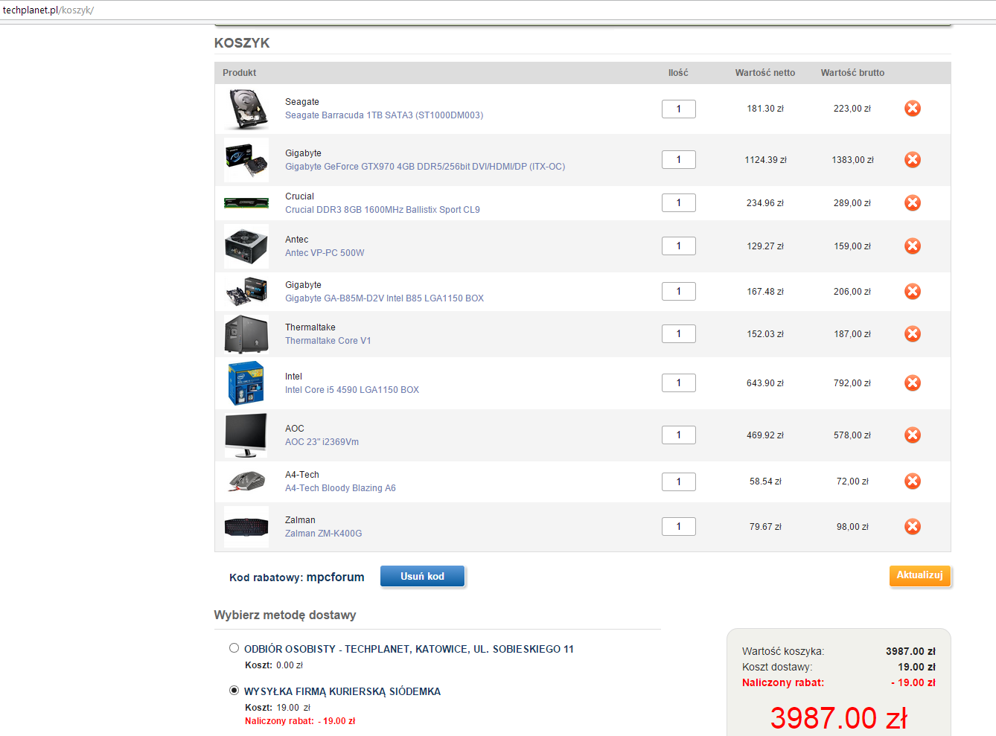Screen dimensions: 996x736
Task: Open Seagate Barracuda 1TB SATA3 link
Action: (384, 115)
